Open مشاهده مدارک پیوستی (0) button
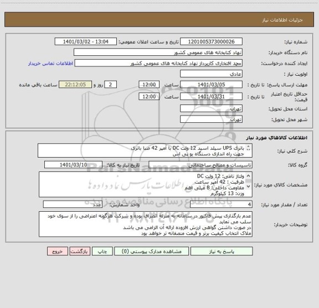 tap(151, 251)
